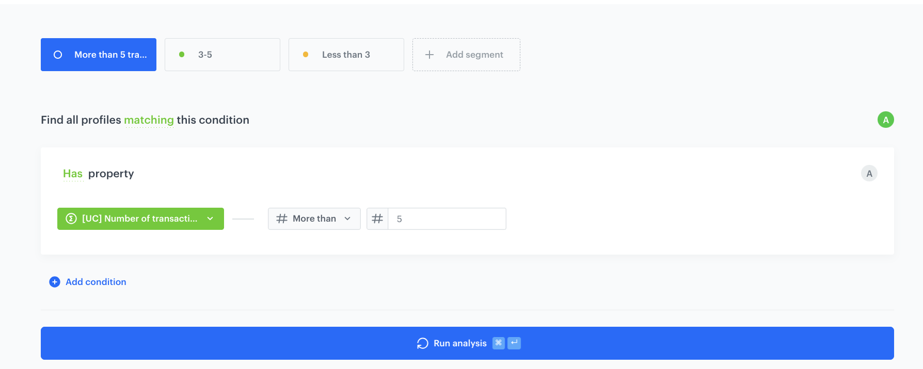Select the Less than 3 segment tab

point(346,55)
